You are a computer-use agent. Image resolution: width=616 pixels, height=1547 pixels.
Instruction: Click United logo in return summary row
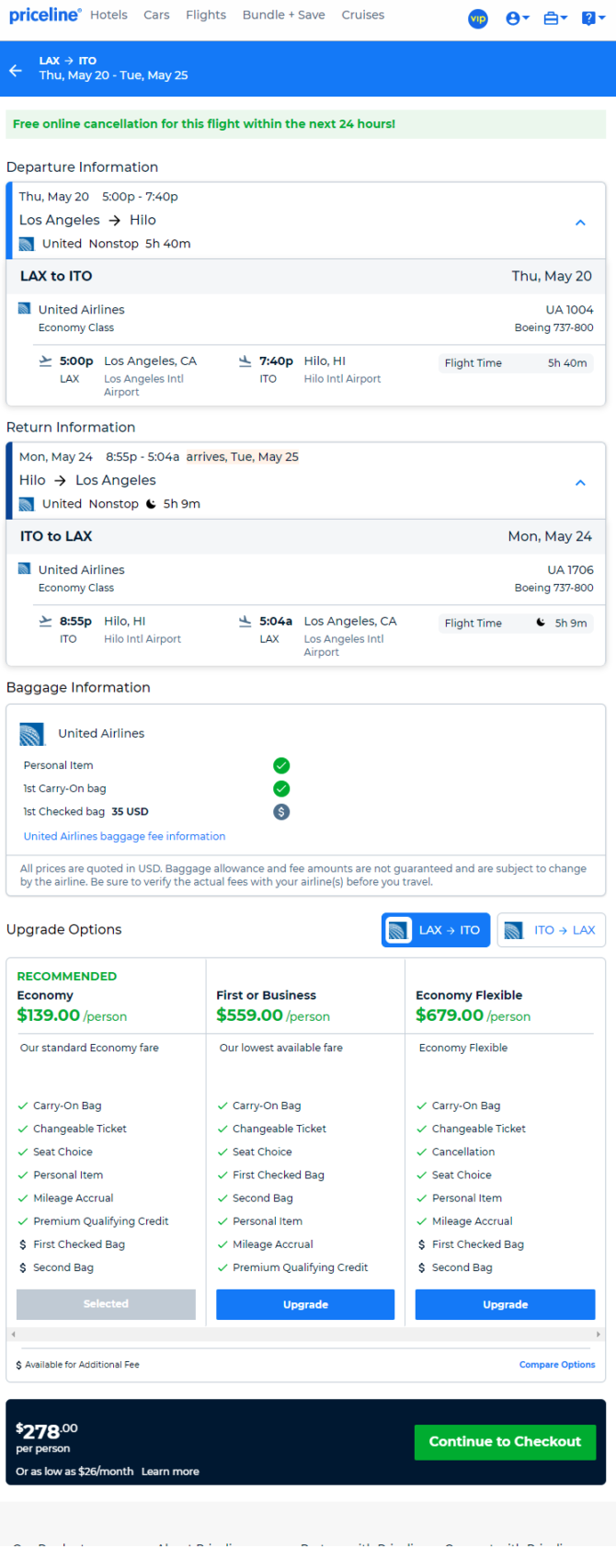pyautogui.click(x=27, y=504)
